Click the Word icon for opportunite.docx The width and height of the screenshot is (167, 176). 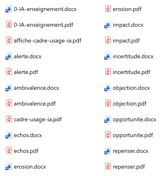click(x=107, y=120)
